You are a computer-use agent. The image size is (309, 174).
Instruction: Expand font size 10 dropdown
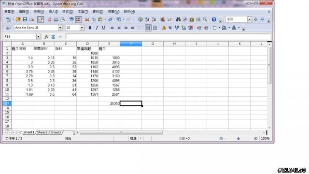(82, 28)
